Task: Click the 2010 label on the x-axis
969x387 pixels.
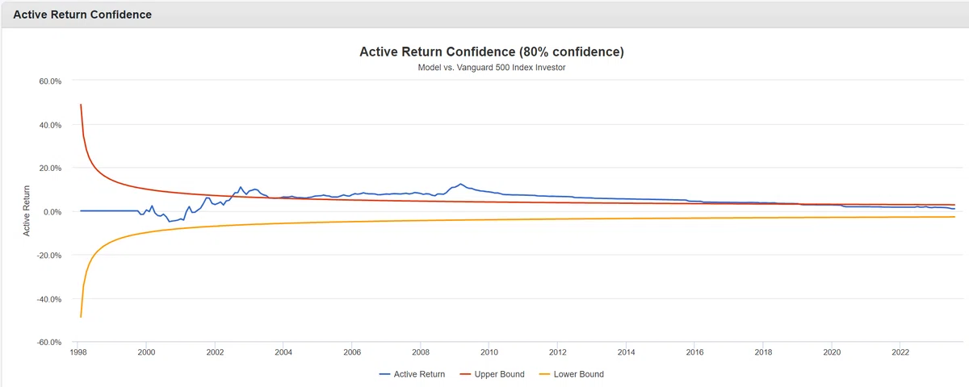Action: (x=489, y=352)
